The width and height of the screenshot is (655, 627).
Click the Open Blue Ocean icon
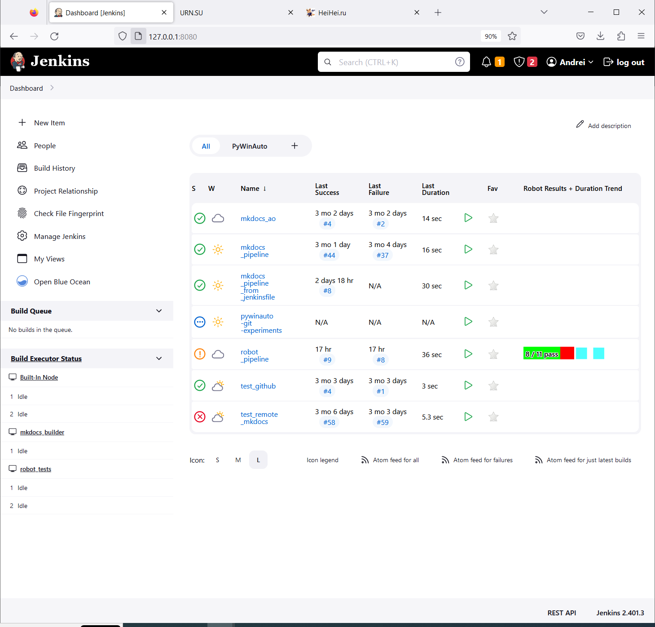pos(22,281)
